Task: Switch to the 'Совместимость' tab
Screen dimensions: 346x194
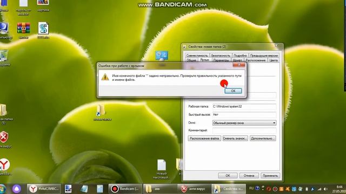Action: [197, 56]
